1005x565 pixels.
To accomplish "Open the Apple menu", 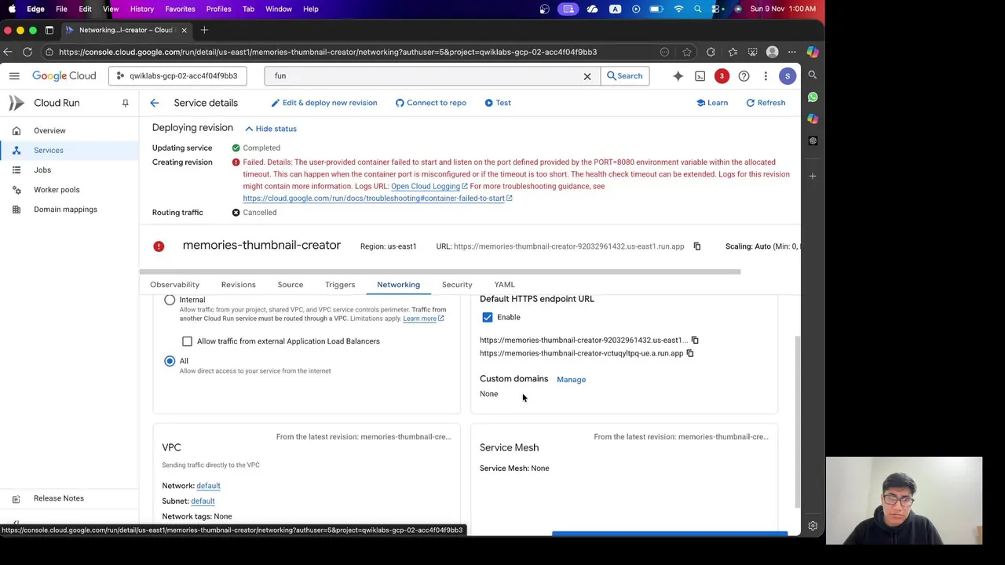I will click(12, 9).
